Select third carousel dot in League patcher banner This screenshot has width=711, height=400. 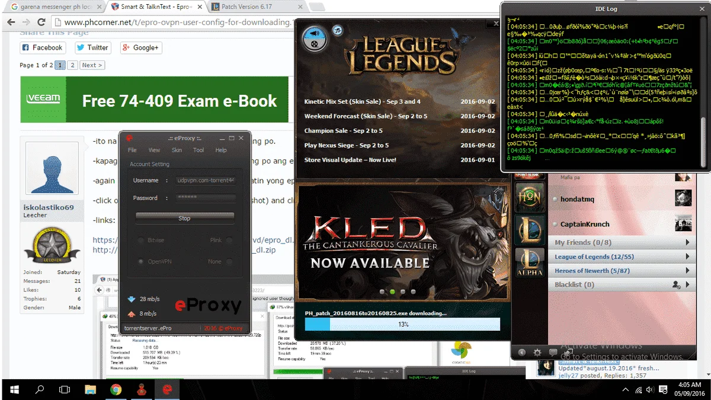pos(402,292)
